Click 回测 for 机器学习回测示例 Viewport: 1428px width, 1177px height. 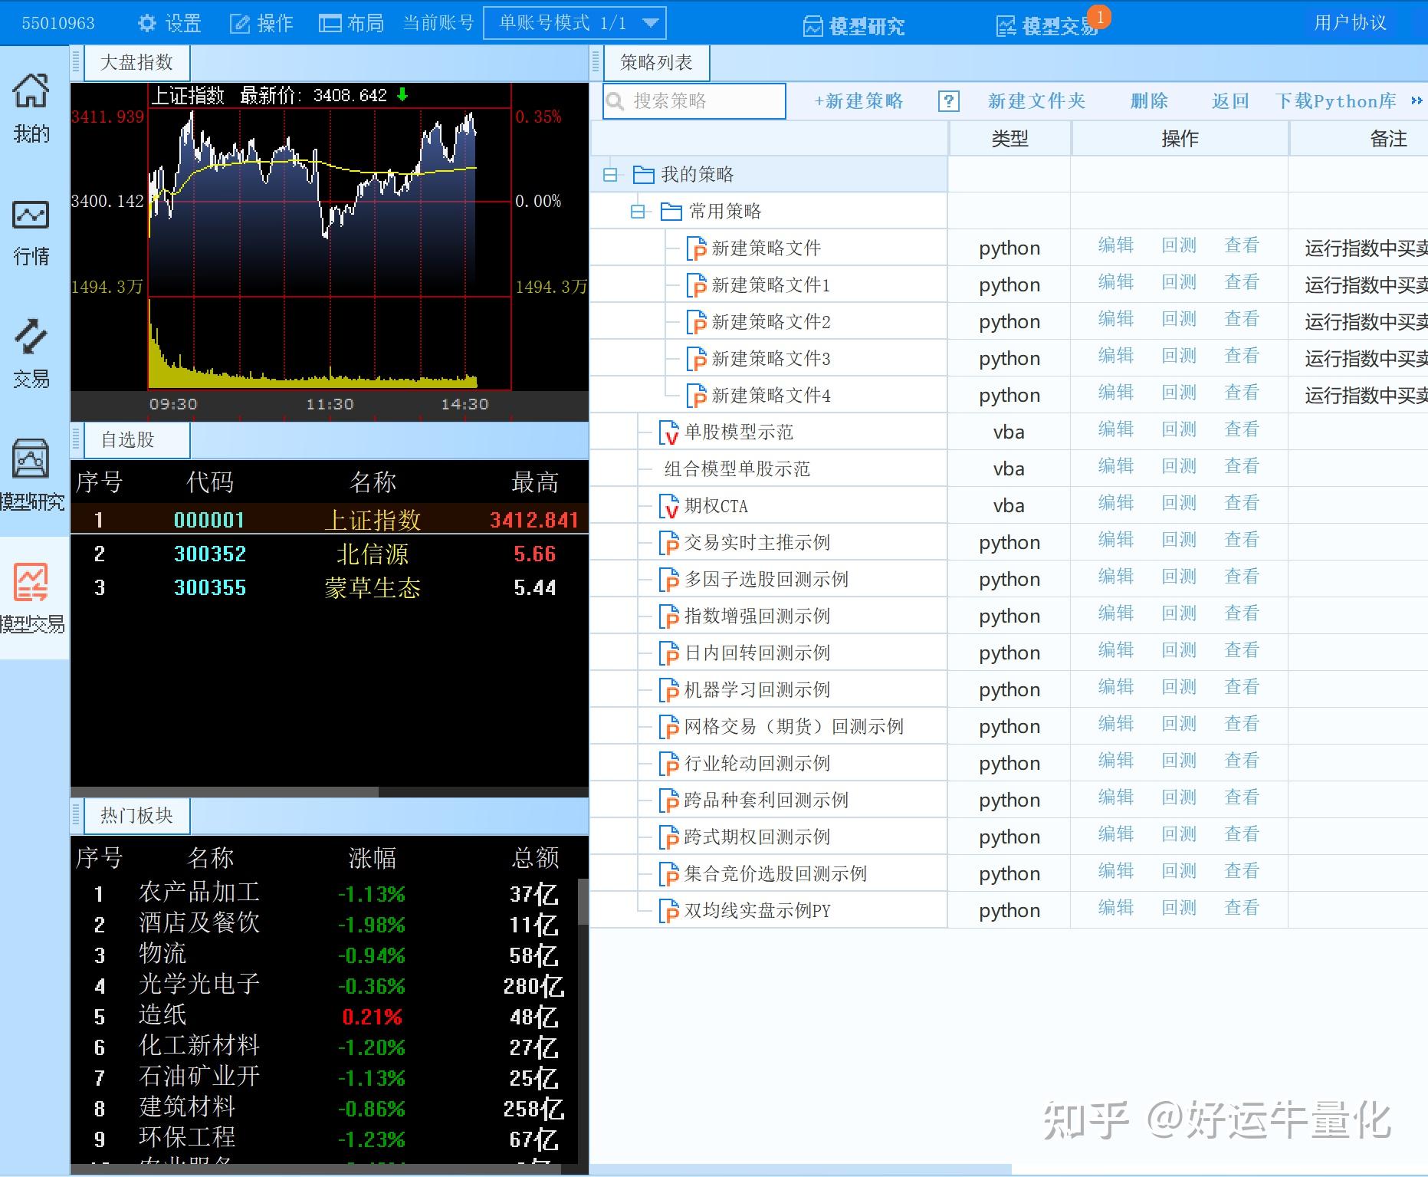1178,686
